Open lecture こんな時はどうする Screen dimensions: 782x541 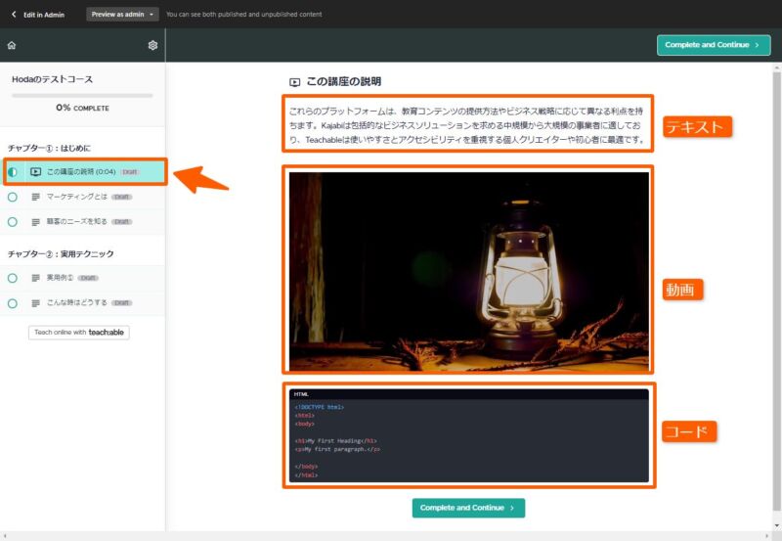pyautogui.click(x=83, y=303)
